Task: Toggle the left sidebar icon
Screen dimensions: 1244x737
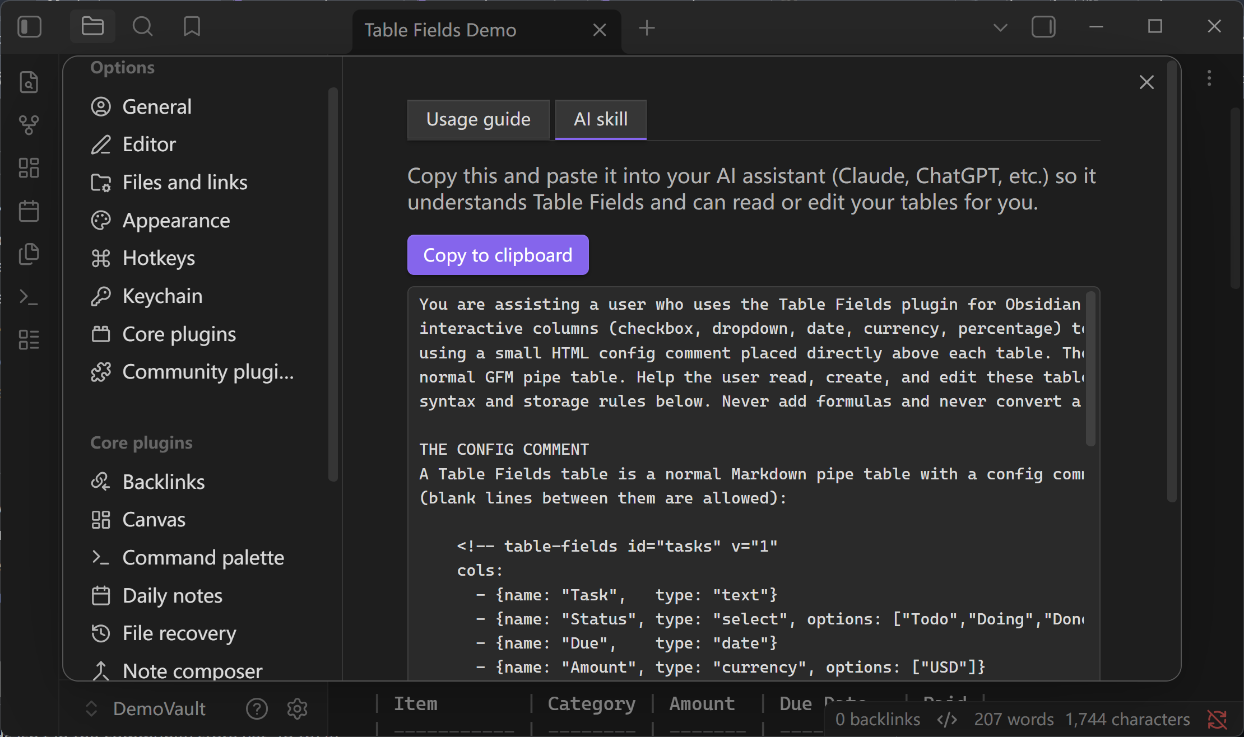Action: [x=30, y=27]
